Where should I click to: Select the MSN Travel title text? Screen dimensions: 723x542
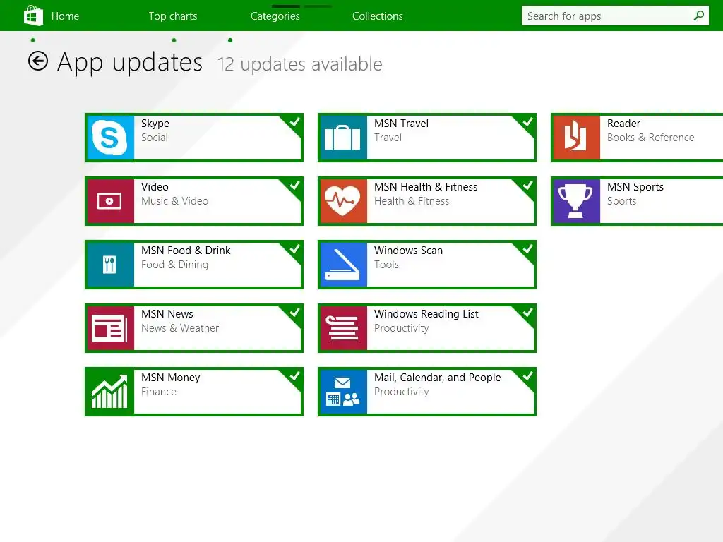pyautogui.click(x=401, y=124)
